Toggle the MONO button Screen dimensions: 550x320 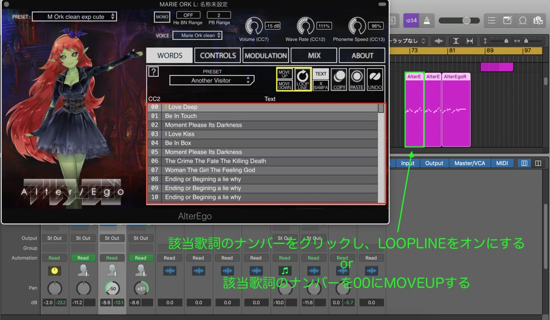[162, 17]
